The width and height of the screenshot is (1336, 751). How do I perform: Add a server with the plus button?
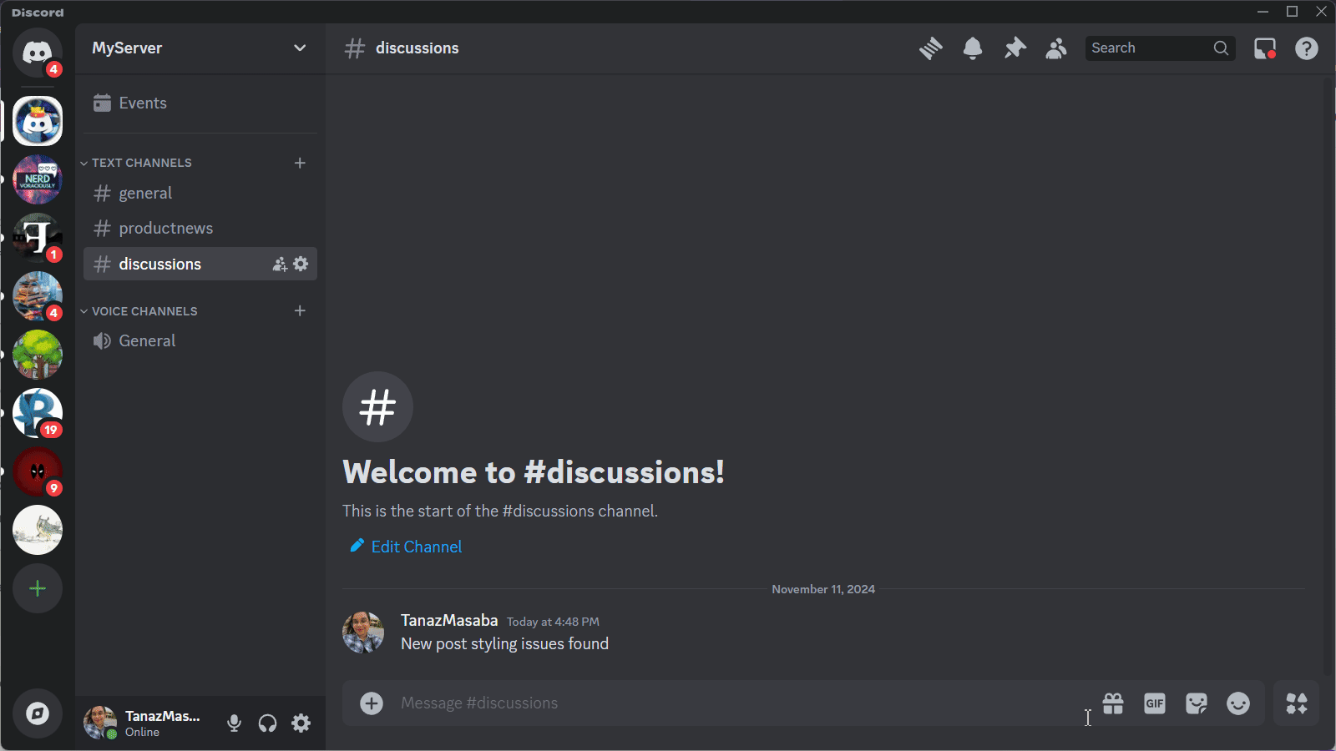coord(38,588)
